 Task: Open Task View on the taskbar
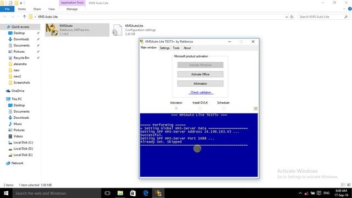tap(107, 193)
